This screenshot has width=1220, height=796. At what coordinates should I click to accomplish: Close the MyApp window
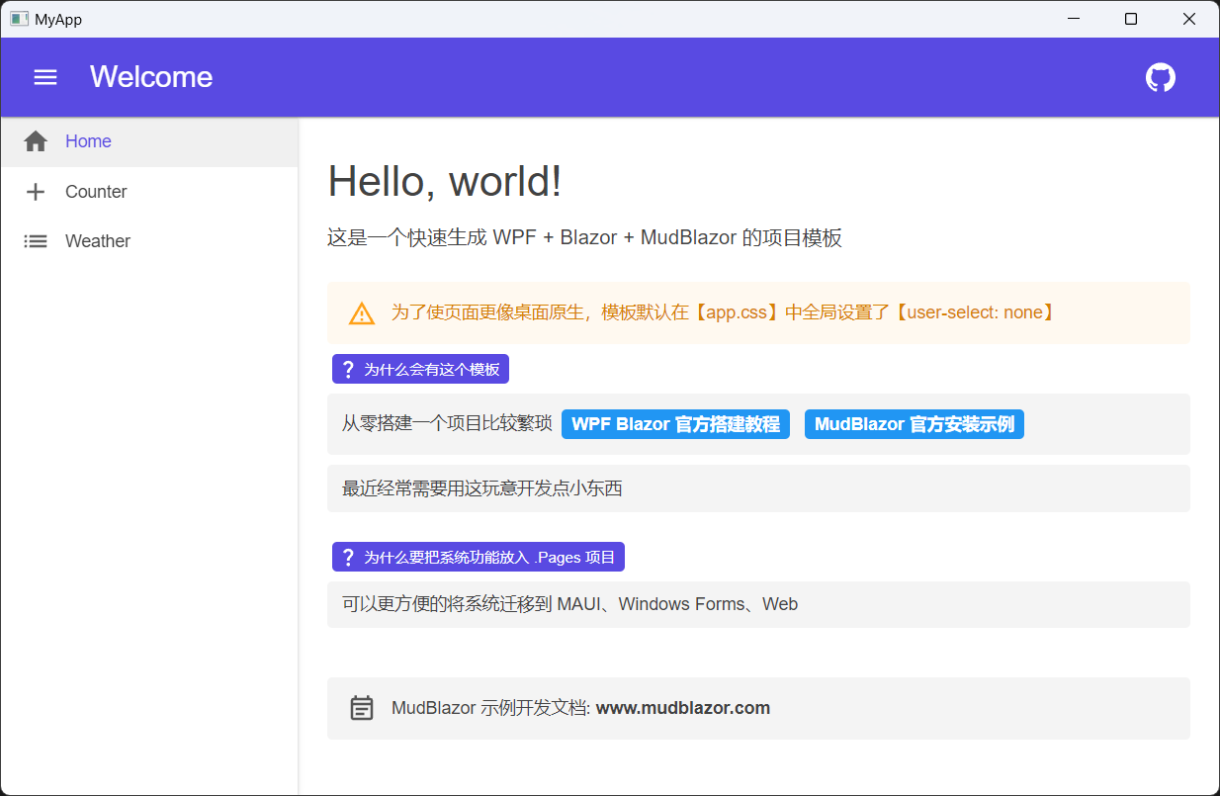click(1189, 19)
